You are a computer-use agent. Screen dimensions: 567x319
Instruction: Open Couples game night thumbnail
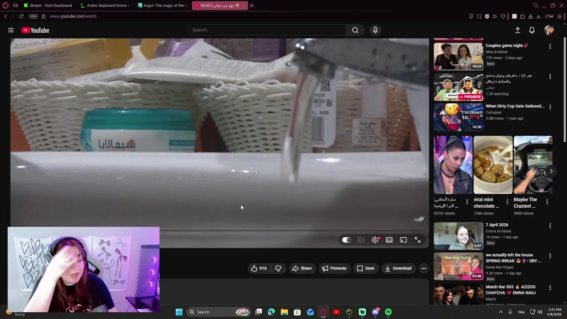pos(458,56)
